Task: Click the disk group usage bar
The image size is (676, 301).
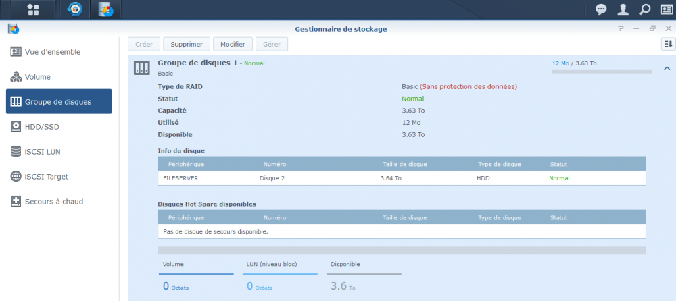Action: pos(602,71)
